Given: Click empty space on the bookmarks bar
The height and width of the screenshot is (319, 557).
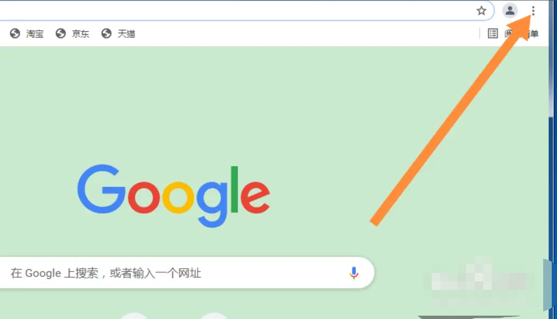Looking at the screenshot, I should pyautogui.click(x=306, y=34).
